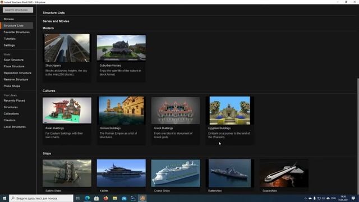Click the Greek Buildings title text
Viewport: 359px width, 202px height.
[x=163, y=128]
